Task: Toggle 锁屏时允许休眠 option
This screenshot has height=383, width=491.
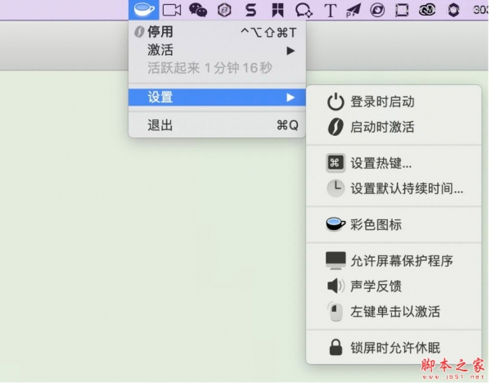Action: click(394, 348)
